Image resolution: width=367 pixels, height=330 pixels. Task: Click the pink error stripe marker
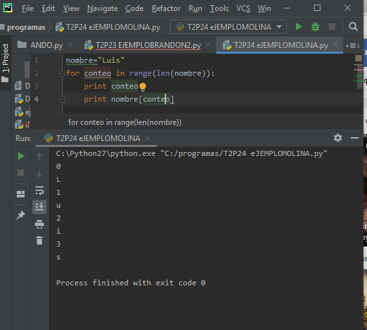[x=359, y=70]
